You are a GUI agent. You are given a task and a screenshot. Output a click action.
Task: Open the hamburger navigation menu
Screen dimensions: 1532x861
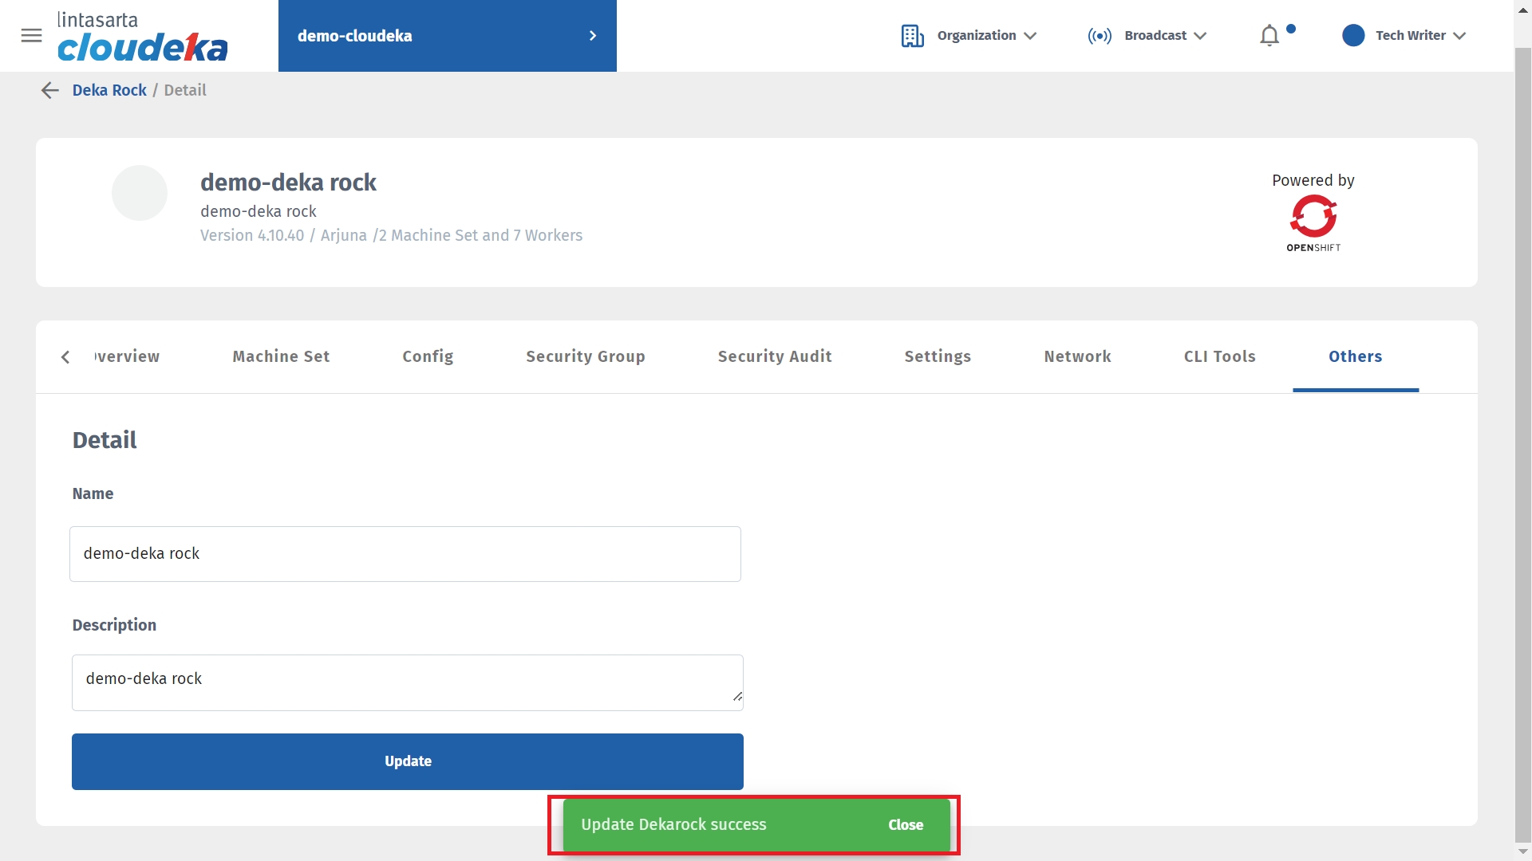coord(31,36)
